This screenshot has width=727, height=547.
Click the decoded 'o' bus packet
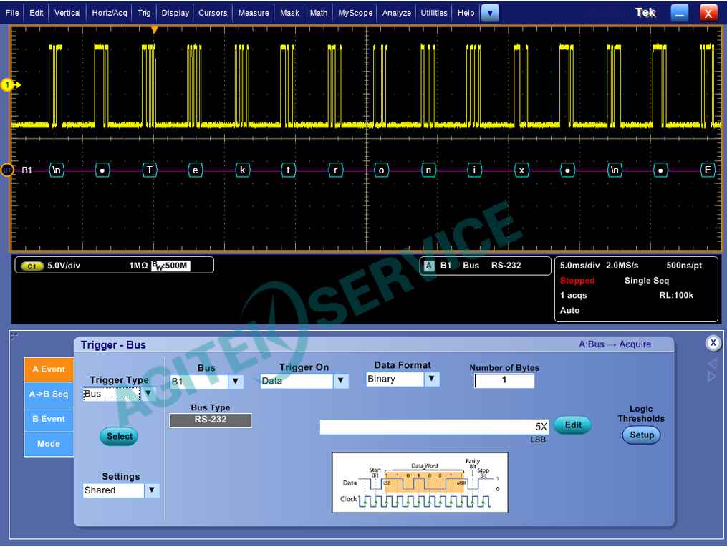point(381,170)
